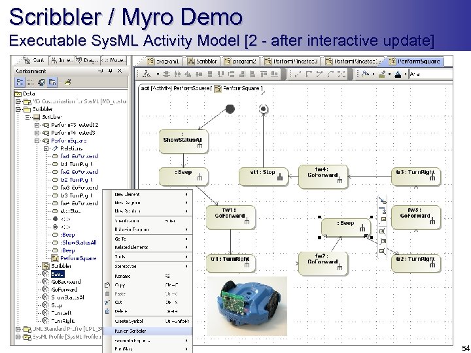Expand the UML Standard Profile node
The width and height of the screenshot is (471, 353).
pyautogui.click(x=18, y=329)
